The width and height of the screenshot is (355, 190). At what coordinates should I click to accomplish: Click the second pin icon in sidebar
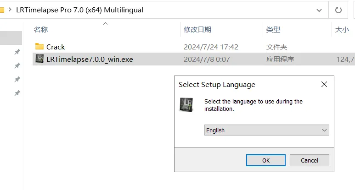pyautogui.click(x=17, y=65)
